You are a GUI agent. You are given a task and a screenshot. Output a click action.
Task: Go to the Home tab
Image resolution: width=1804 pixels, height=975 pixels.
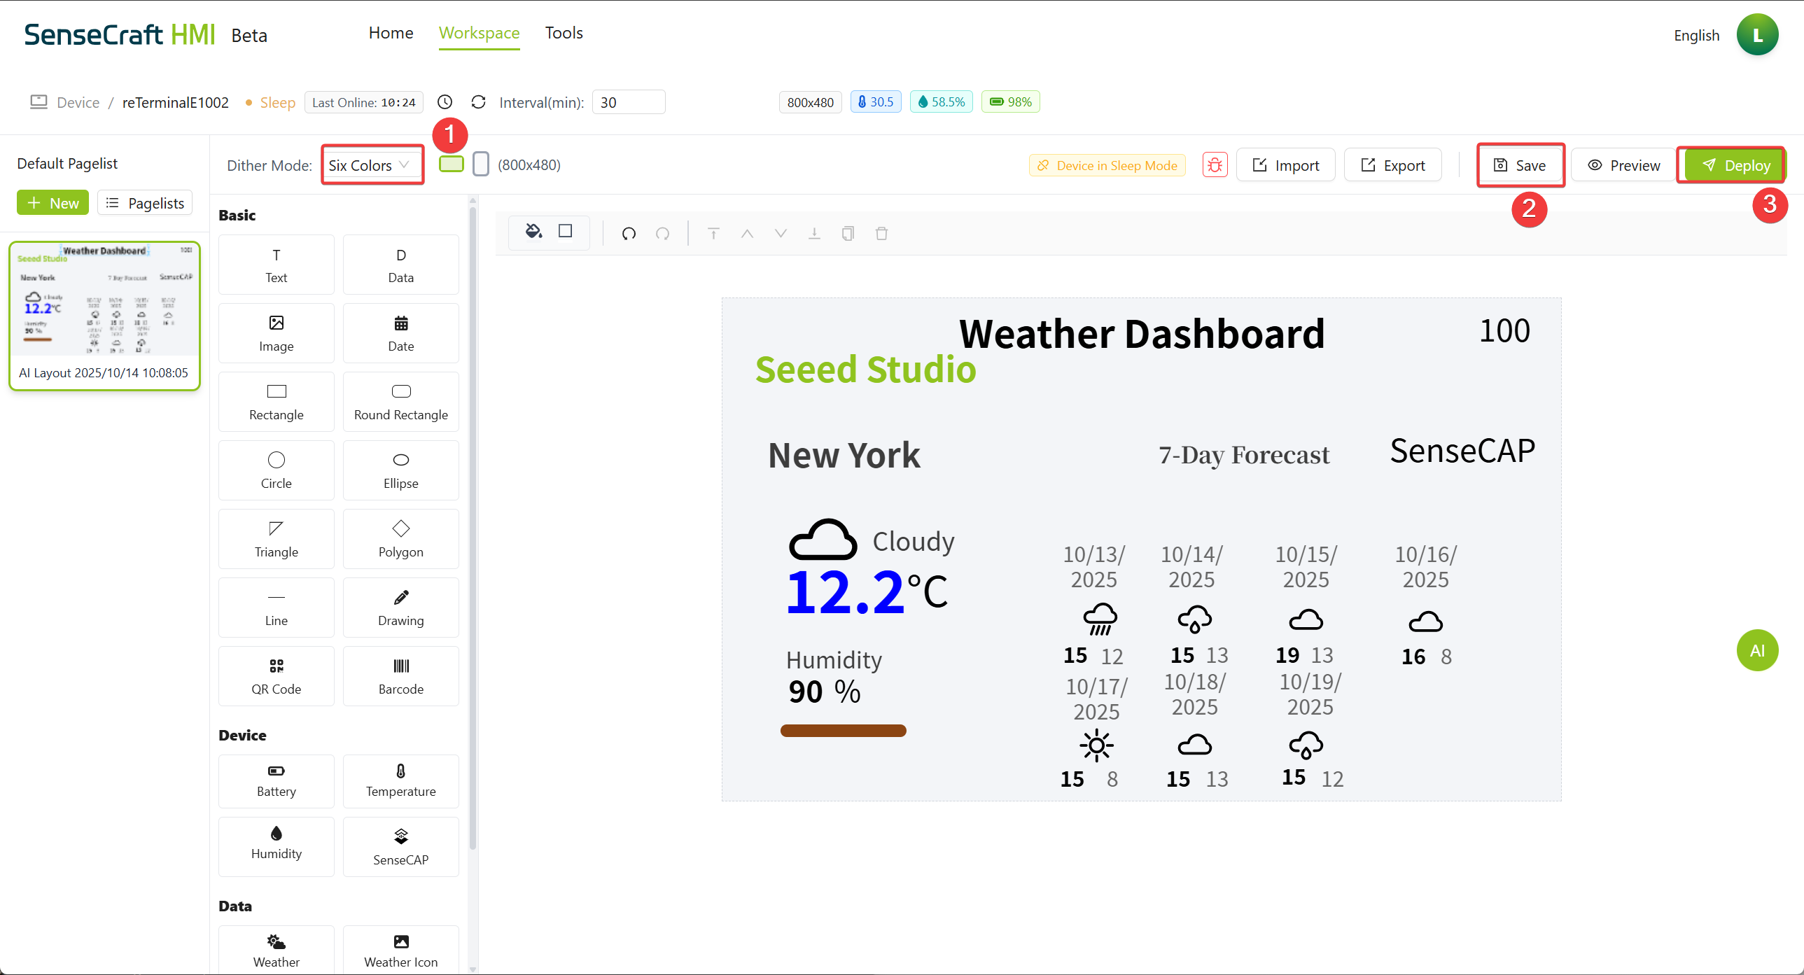(x=391, y=33)
